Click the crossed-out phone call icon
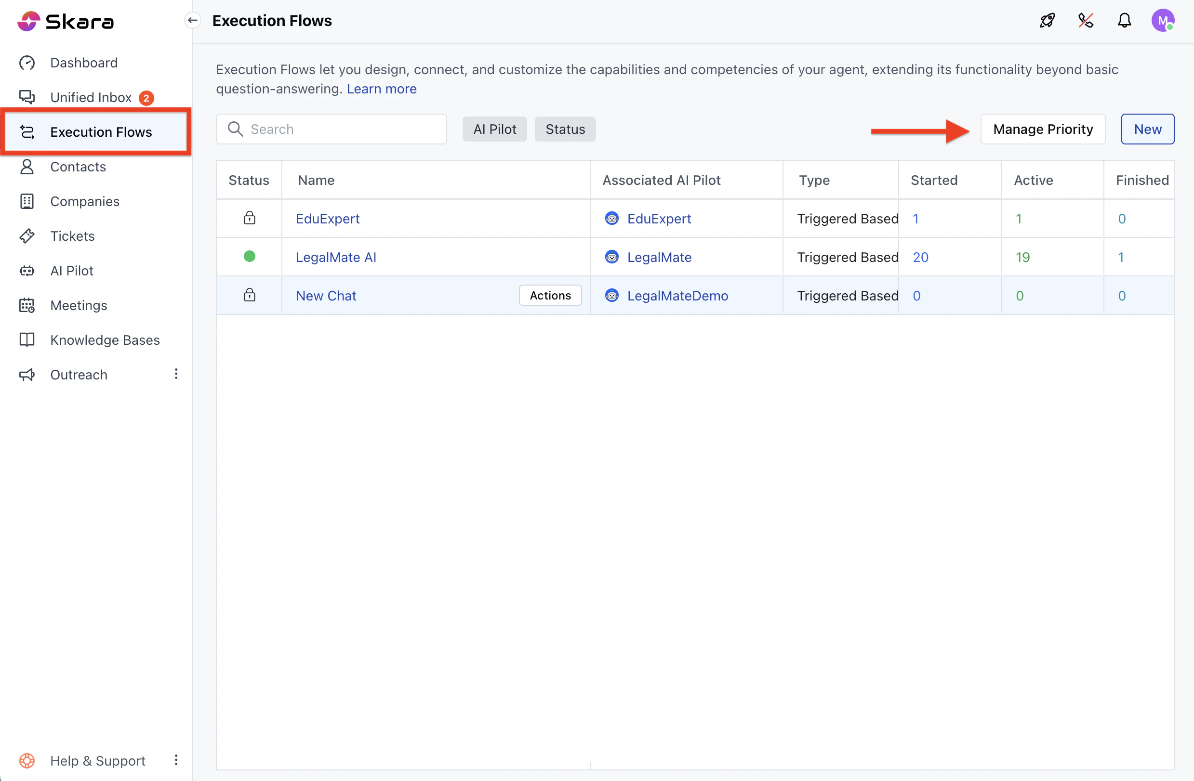This screenshot has height=781, width=1194. 1086,21
